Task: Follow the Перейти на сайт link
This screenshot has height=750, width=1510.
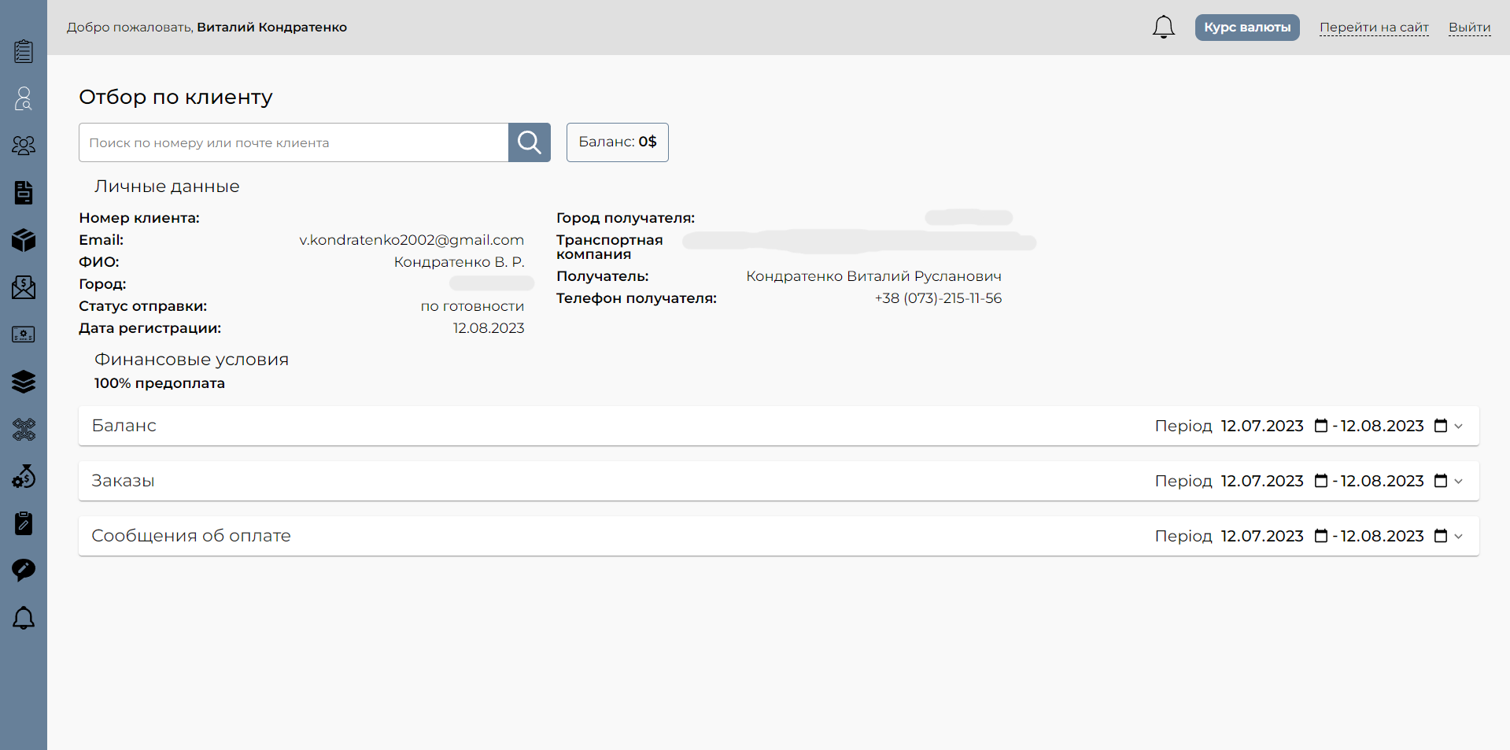Action: click(1374, 28)
